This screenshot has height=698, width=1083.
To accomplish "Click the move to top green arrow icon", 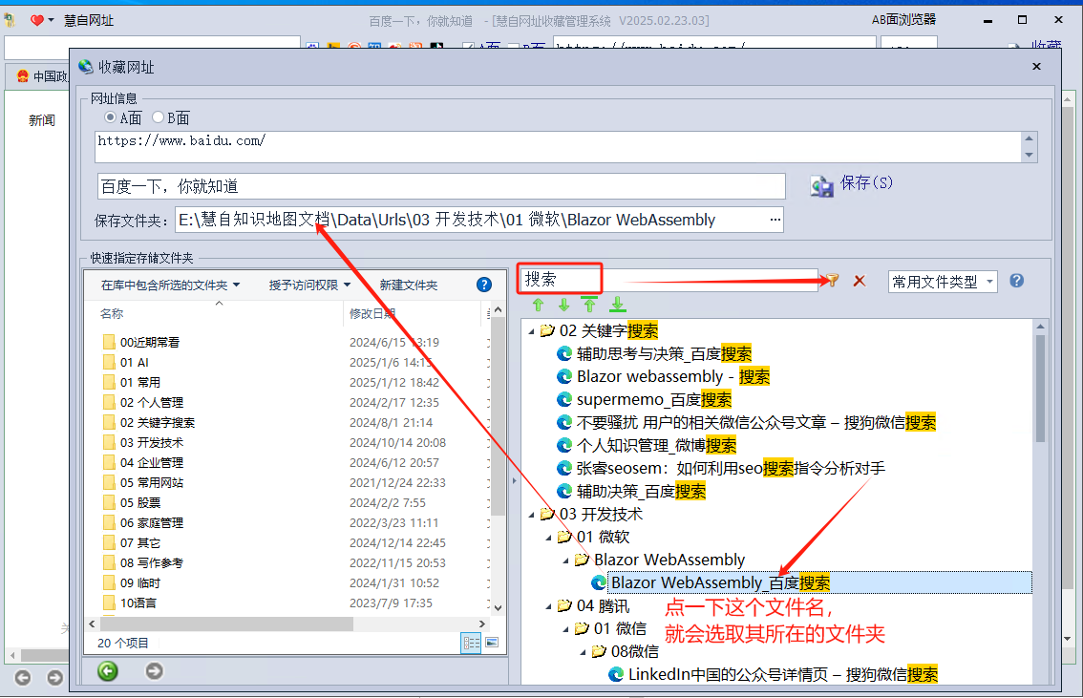I will pyautogui.click(x=589, y=304).
